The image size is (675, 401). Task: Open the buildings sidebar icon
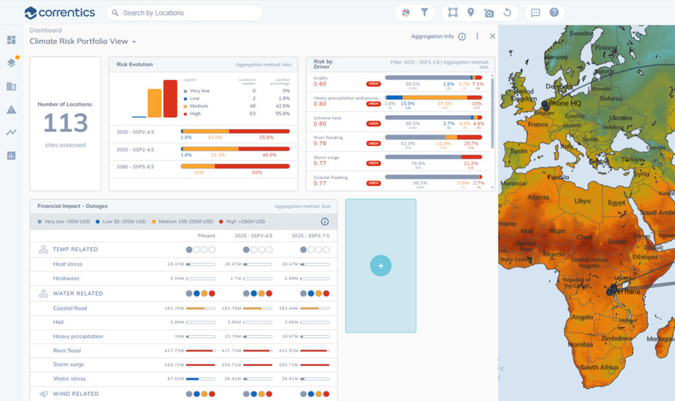point(11,86)
